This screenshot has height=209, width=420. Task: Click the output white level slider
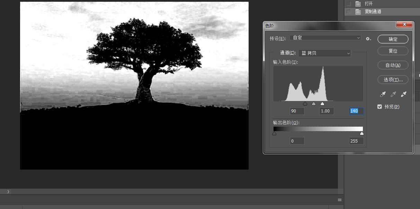(362, 133)
